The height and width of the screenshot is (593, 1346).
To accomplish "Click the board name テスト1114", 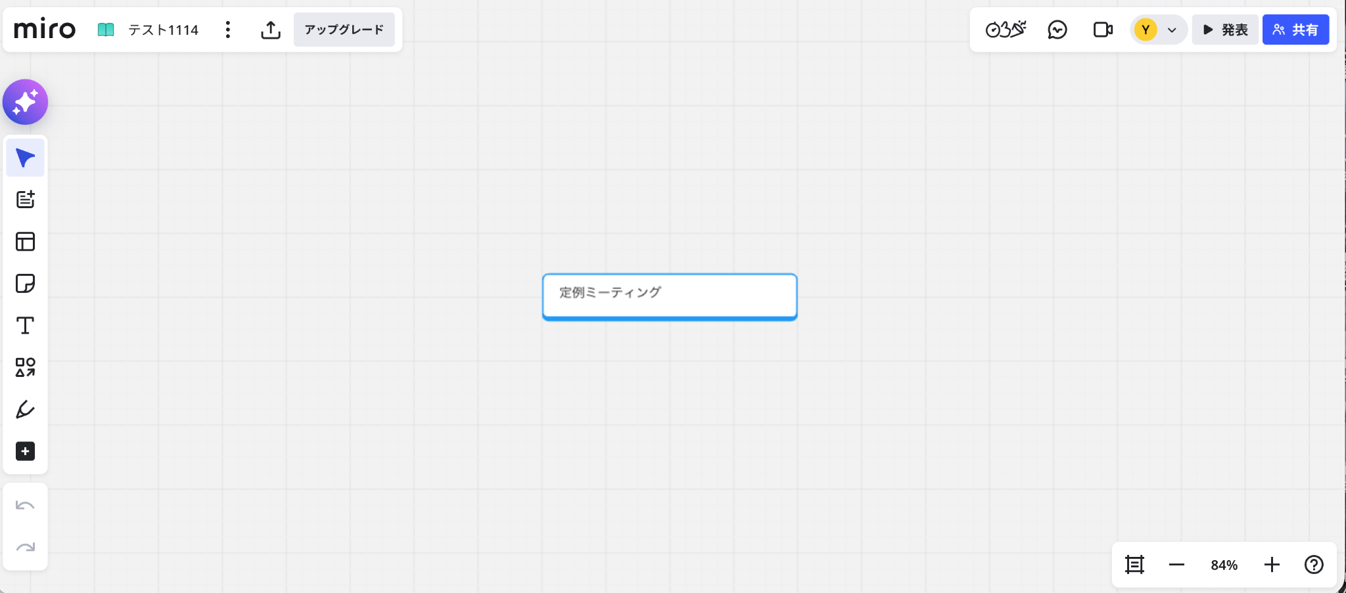I will 163,30.
